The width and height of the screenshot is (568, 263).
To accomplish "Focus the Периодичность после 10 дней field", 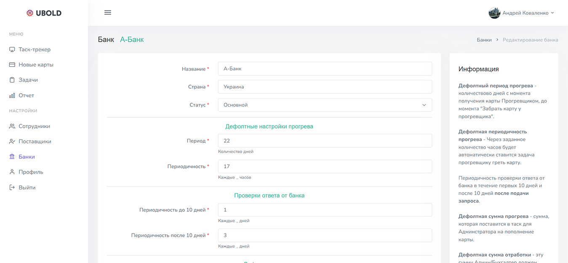I will click(325, 235).
